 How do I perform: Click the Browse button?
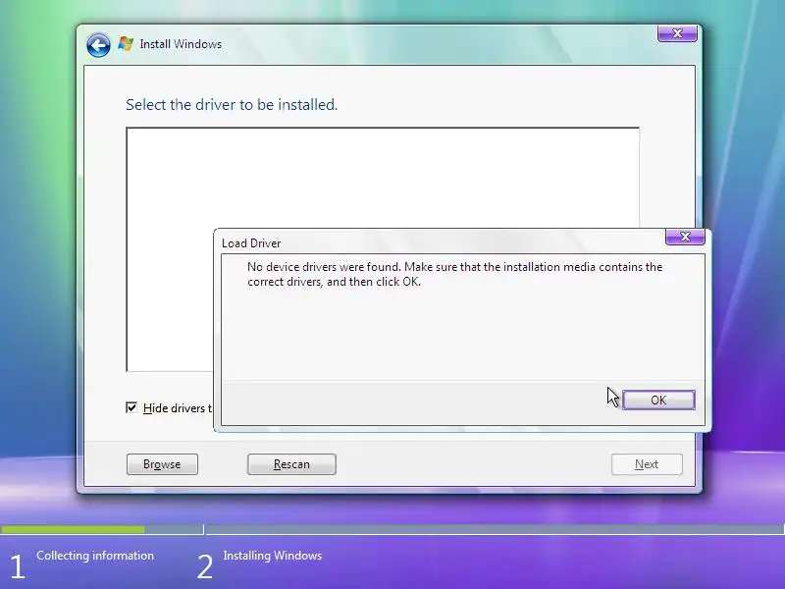162,464
